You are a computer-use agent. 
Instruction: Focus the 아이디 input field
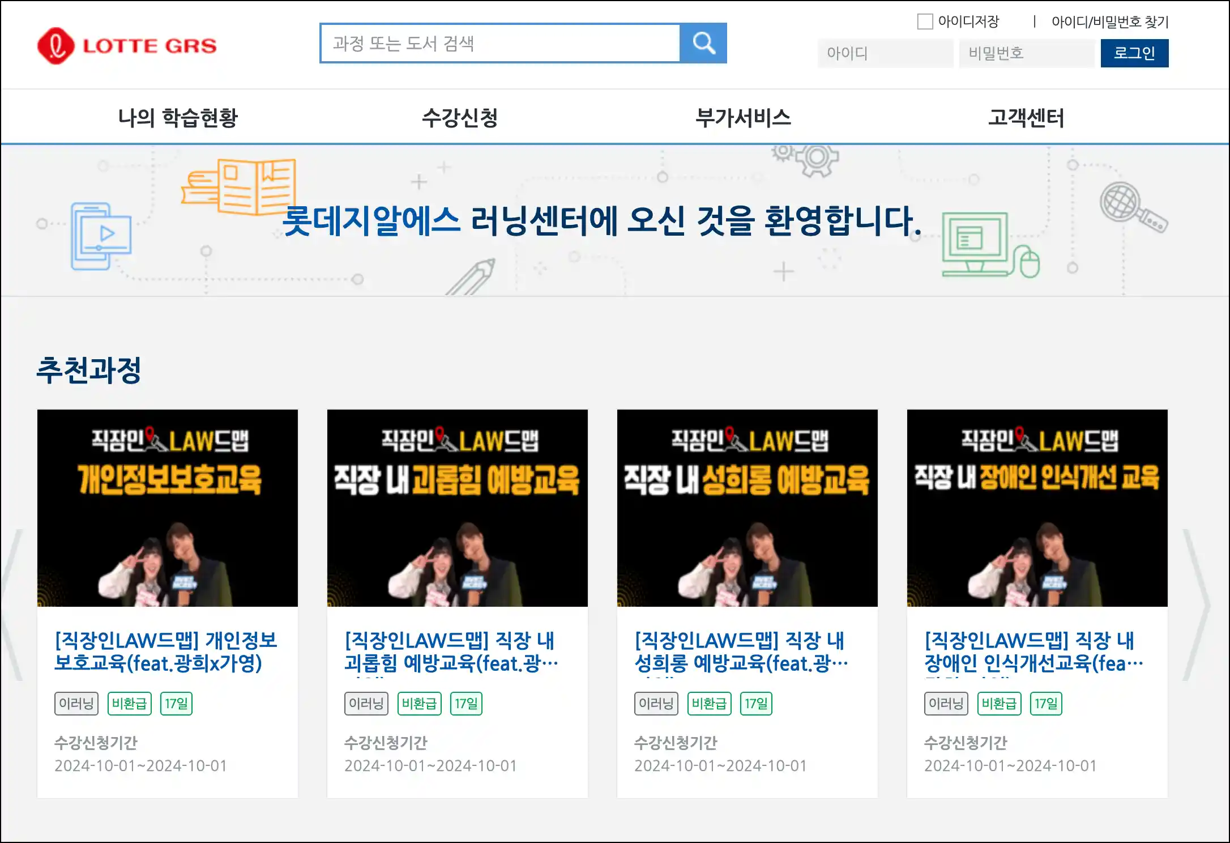885,53
